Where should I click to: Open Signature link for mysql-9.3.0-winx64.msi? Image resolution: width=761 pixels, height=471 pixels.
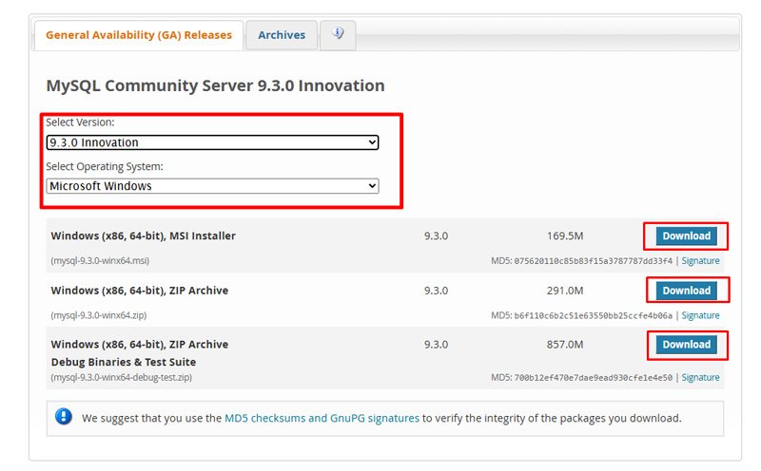[x=700, y=261]
